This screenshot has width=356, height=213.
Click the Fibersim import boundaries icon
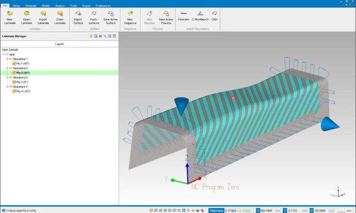click(183, 14)
